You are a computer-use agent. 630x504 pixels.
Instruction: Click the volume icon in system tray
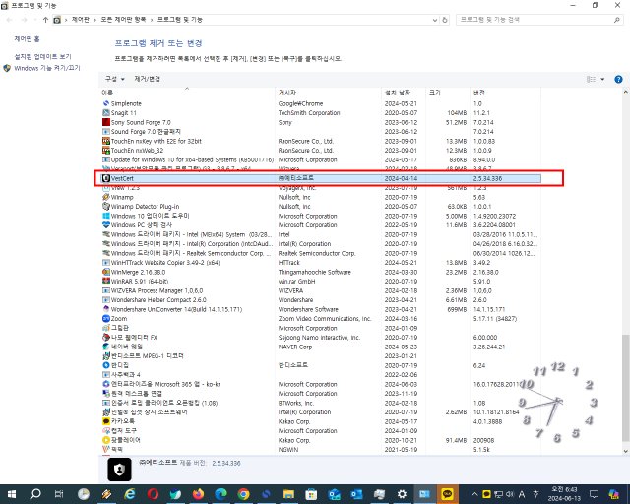point(510,494)
